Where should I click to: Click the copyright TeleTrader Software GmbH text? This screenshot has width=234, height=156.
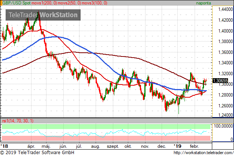[x=37, y=153]
